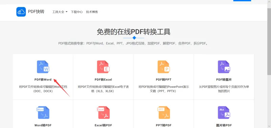Screen dimensions: 271x128
Task: Click the PDF转PPT description mentioning PPT, PPTX
Action: tap(164, 89)
